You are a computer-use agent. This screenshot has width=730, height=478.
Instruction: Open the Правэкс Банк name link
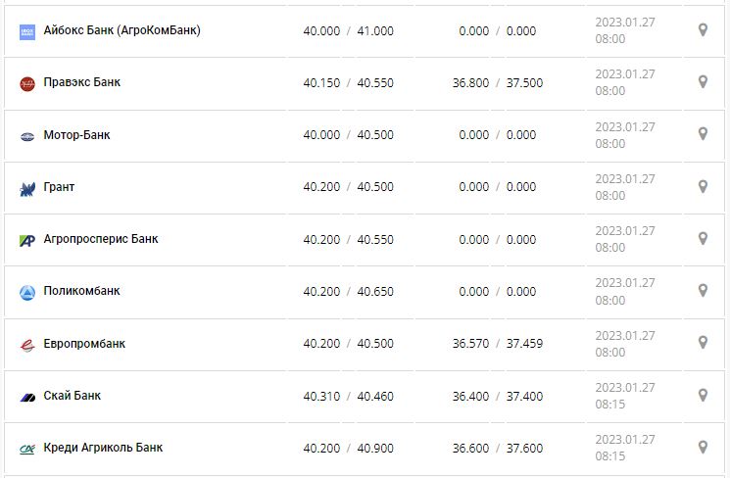[82, 82]
